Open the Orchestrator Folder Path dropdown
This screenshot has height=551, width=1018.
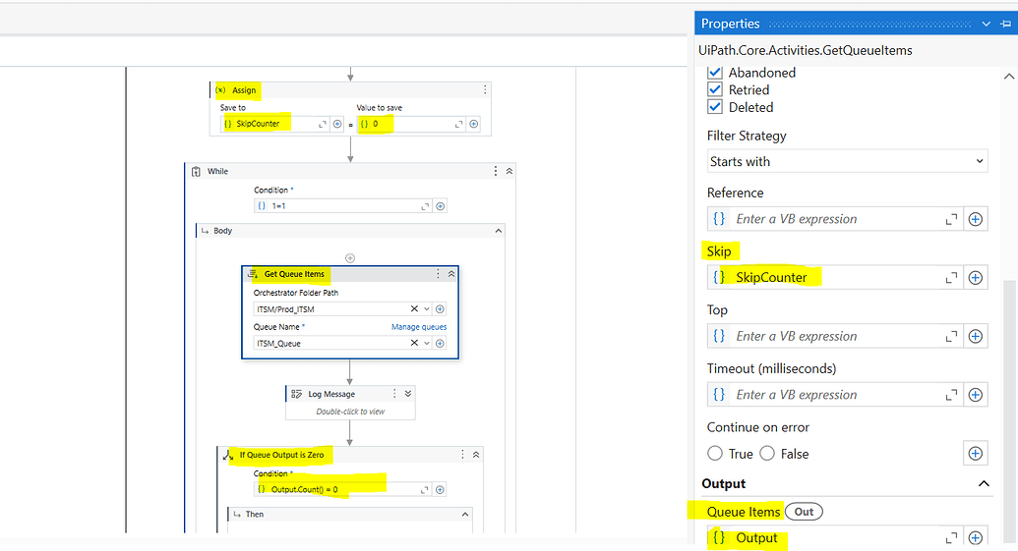point(427,309)
